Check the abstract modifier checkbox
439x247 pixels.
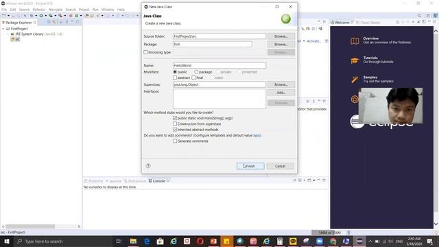coord(175,78)
